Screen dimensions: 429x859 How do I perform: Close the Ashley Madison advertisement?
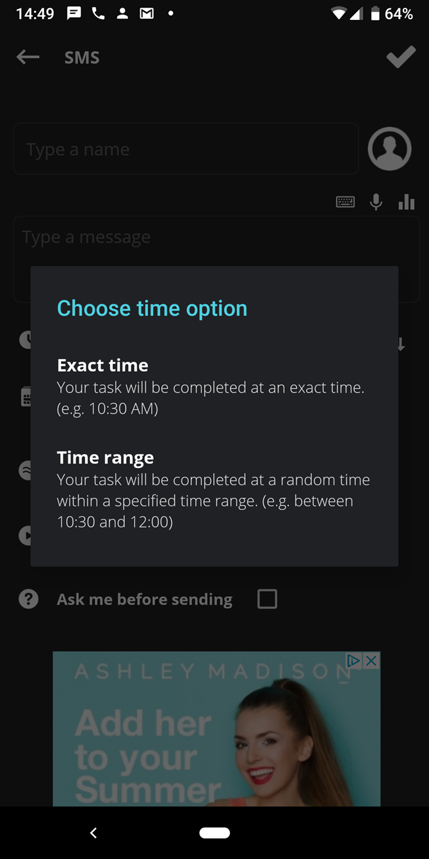[x=371, y=661]
